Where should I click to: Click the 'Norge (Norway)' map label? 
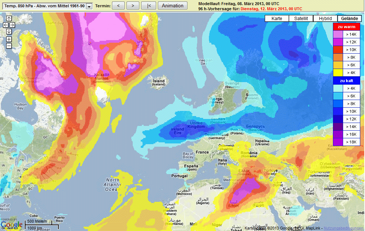pos(217,101)
